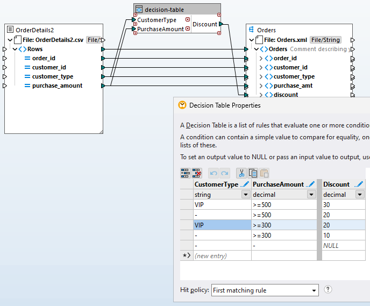Click the insert row icon in table toolbar
Screen dimensions: 370x306
185,173
